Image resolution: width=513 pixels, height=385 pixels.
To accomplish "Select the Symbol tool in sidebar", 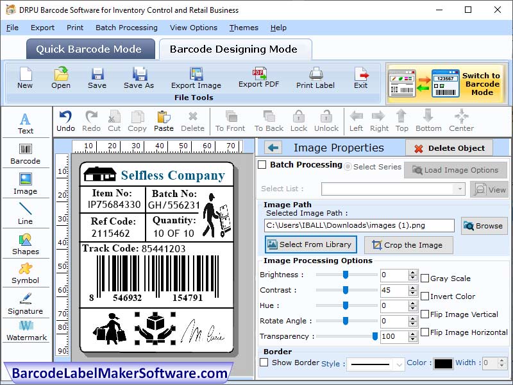I will [x=26, y=273].
